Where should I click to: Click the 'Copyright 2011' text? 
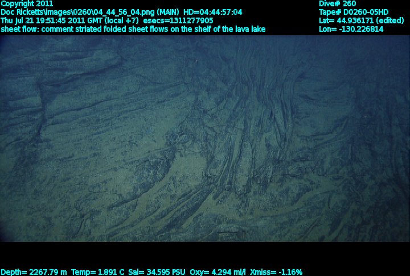[x=27, y=3]
